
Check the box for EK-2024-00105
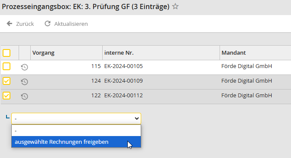(x=6, y=66)
